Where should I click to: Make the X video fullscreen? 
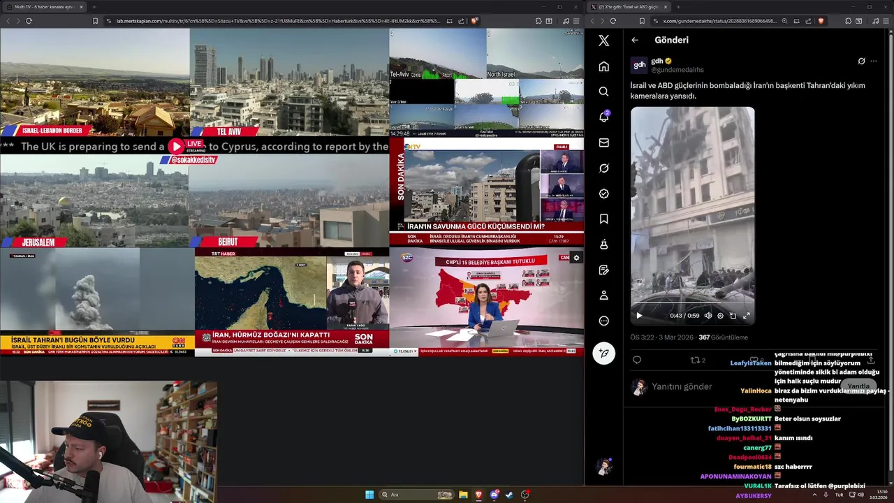click(746, 316)
